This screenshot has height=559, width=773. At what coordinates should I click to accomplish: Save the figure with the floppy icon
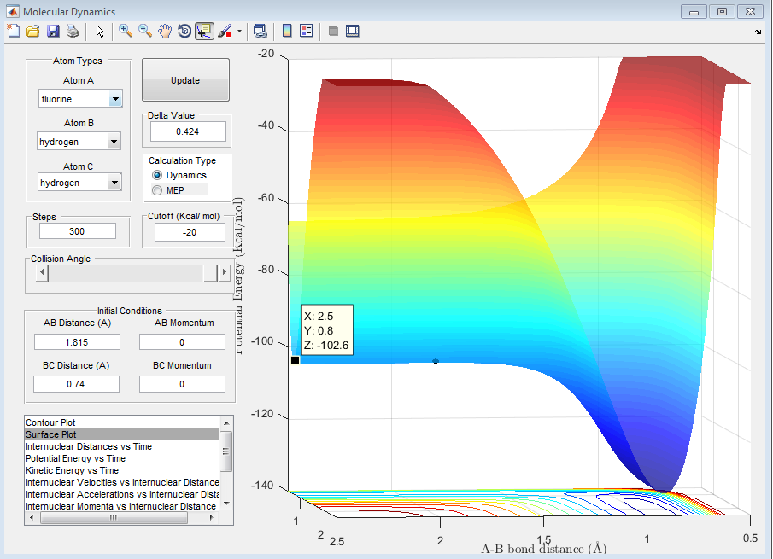tap(53, 31)
